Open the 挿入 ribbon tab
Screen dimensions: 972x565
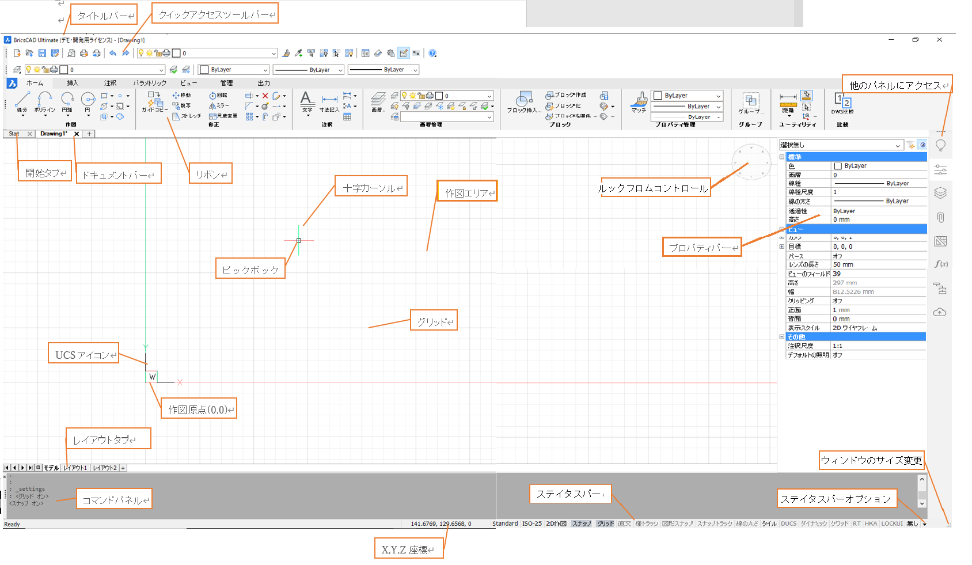[72, 84]
